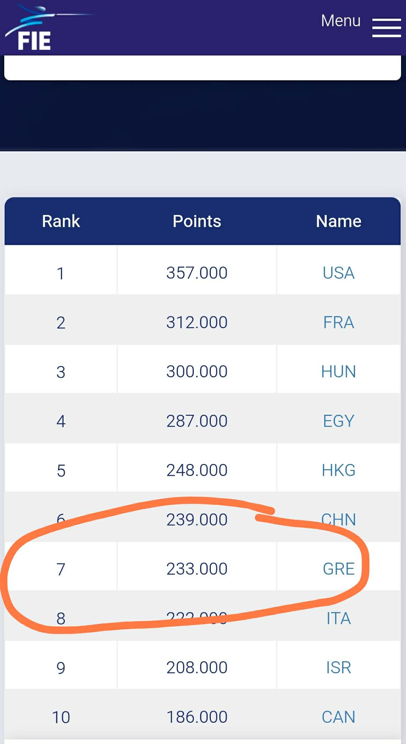Image resolution: width=406 pixels, height=744 pixels.
Task: Open the ITA team link
Action: (x=338, y=618)
